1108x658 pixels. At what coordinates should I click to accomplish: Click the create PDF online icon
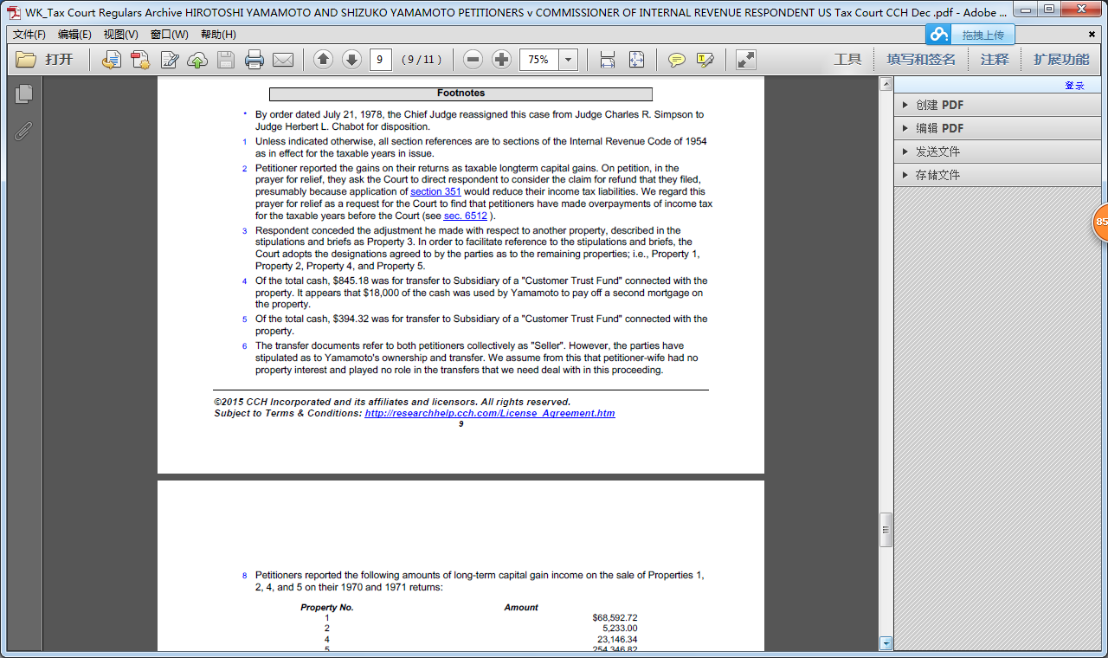tap(140, 60)
